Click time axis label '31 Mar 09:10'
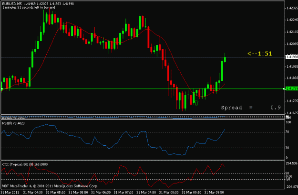 point(191,192)
